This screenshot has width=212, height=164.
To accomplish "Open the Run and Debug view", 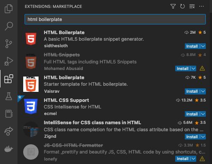I will tap(9, 61).
